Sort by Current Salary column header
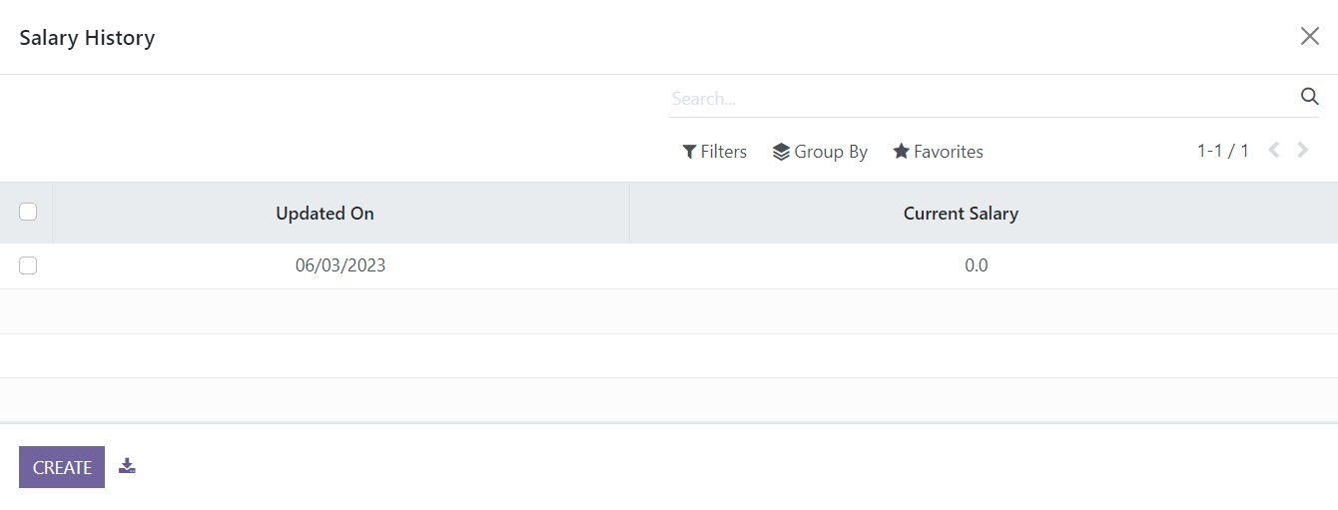This screenshot has height=510, width=1338. pyautogui.click(x=961, y=214)
